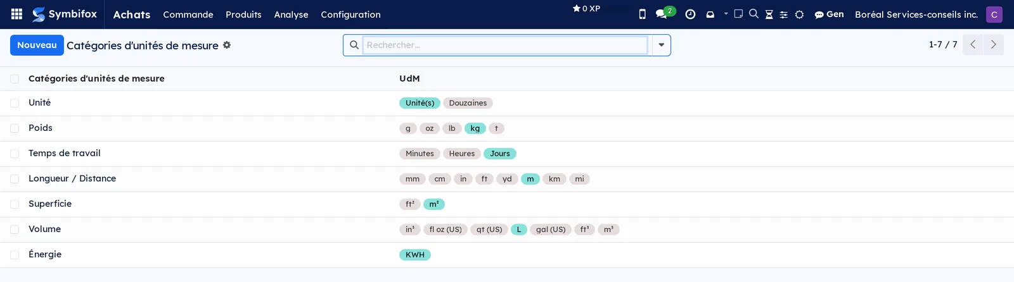This screenshot has width=1014, height=282.
Task: Click the search magnifier in search box
Action: pos(354,45)
